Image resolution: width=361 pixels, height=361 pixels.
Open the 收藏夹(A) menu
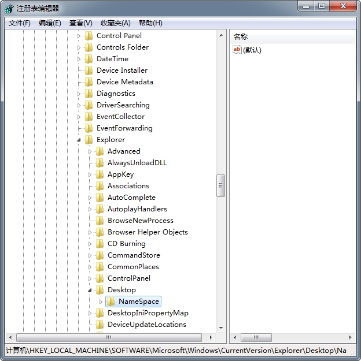tap(116, 23)
